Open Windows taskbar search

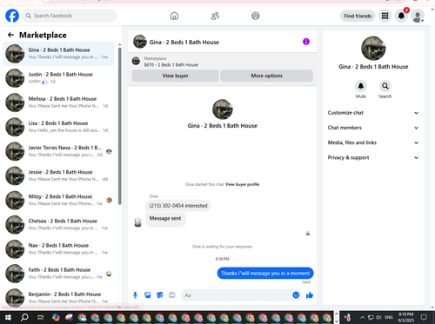pos(24,317)
